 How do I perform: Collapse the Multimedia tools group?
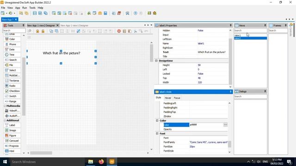tap(5, 106)
